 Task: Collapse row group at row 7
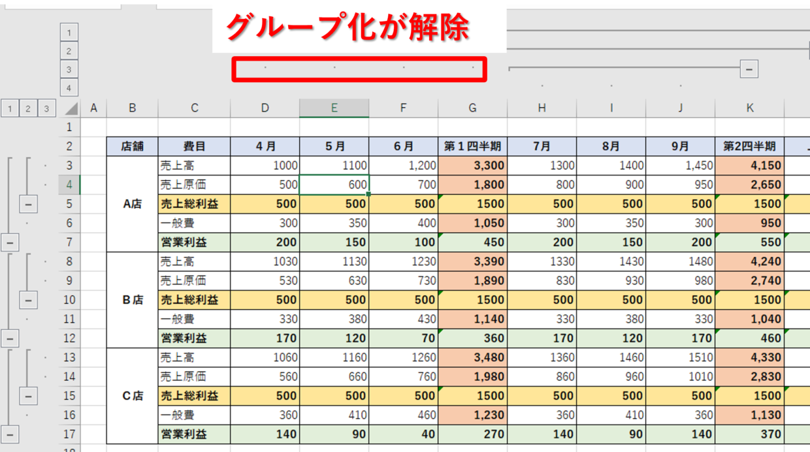(10, 243)
